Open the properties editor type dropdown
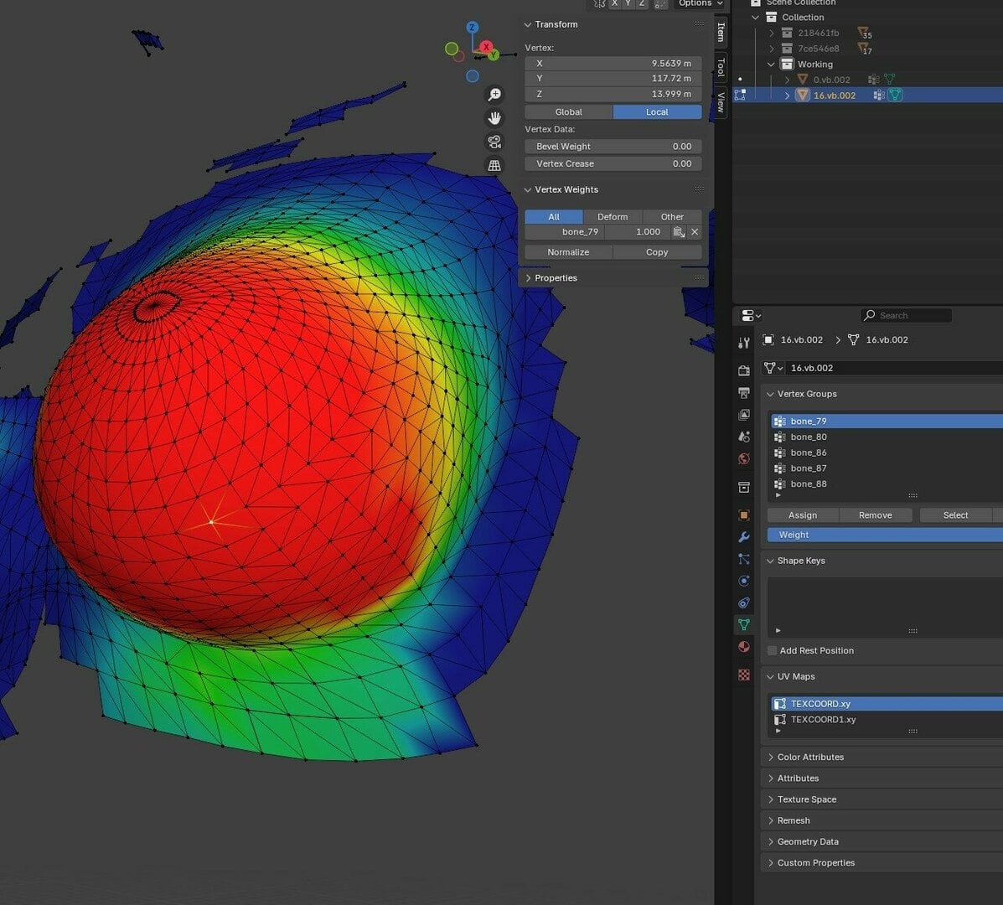The image size is (1003, 905). pos(751,315)
